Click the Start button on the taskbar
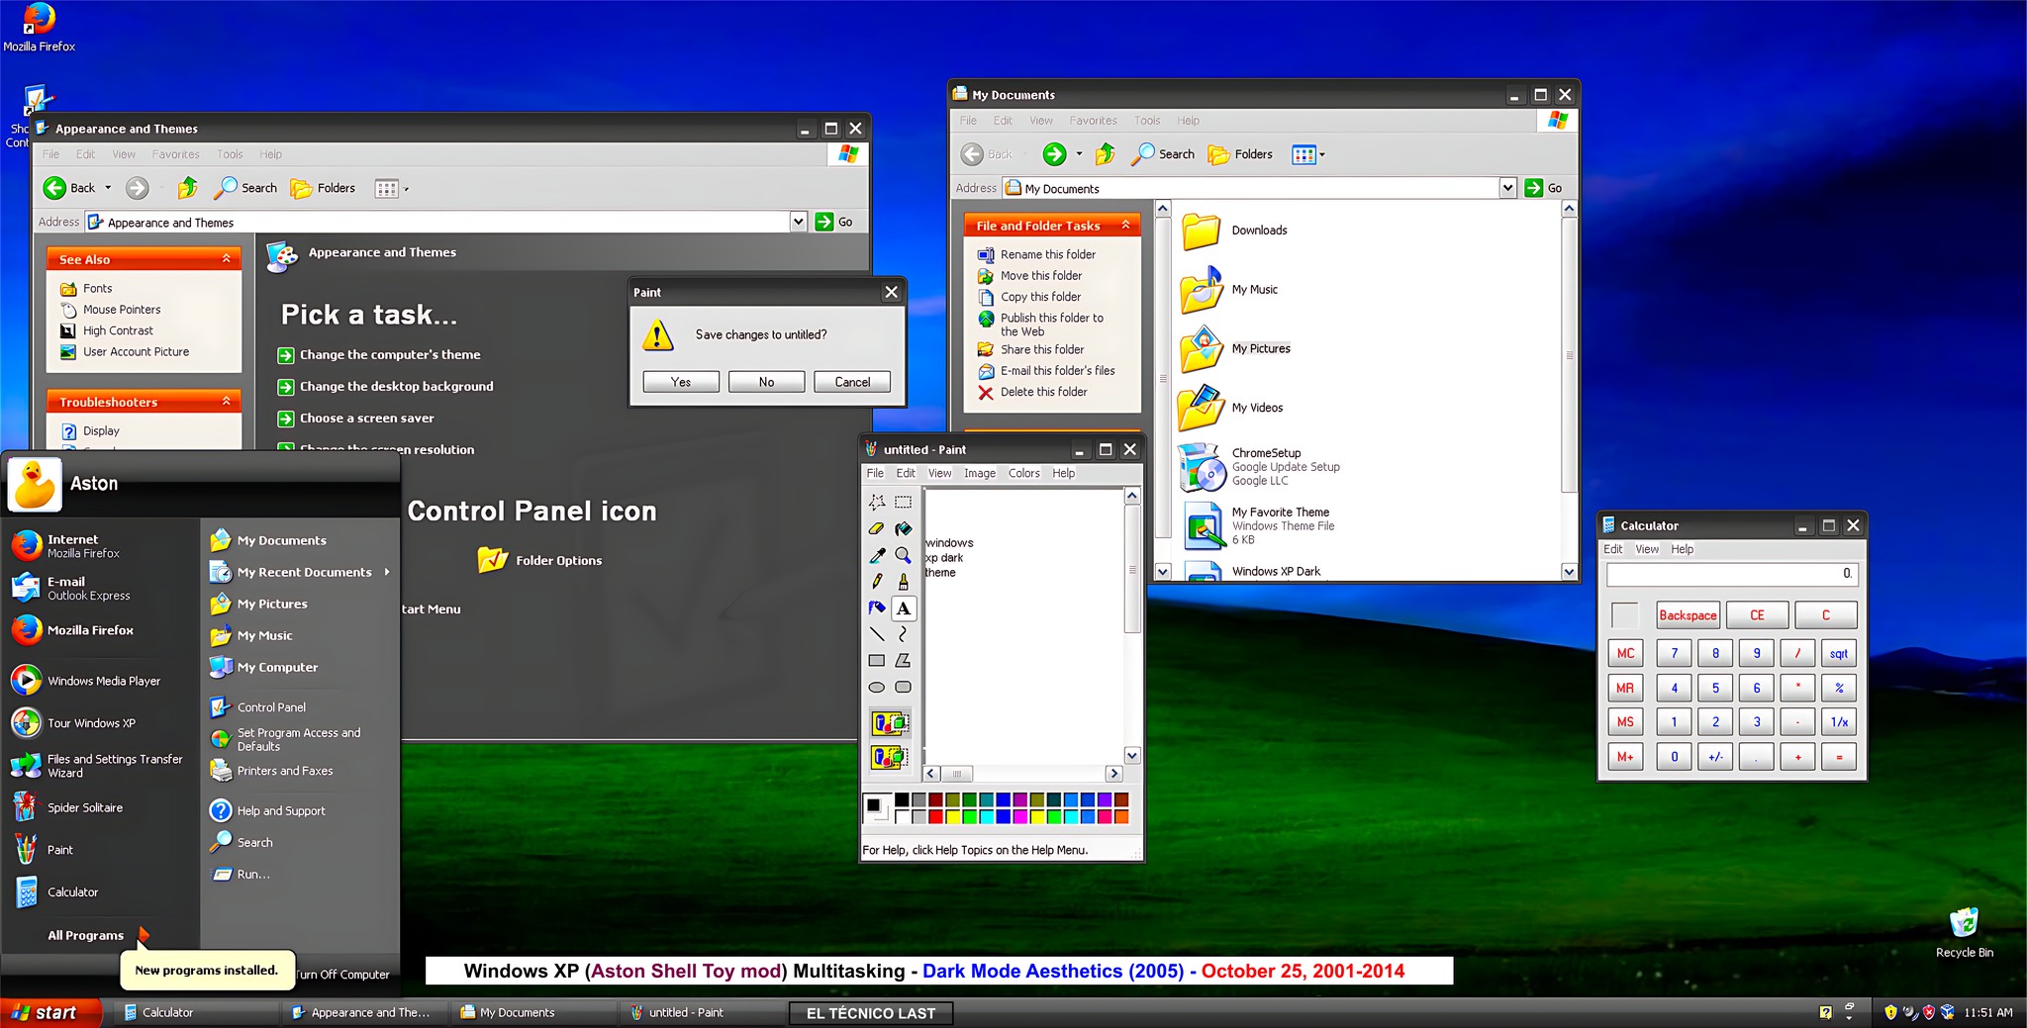This screenshot has width=2027, height=1028. point(50,1012)
